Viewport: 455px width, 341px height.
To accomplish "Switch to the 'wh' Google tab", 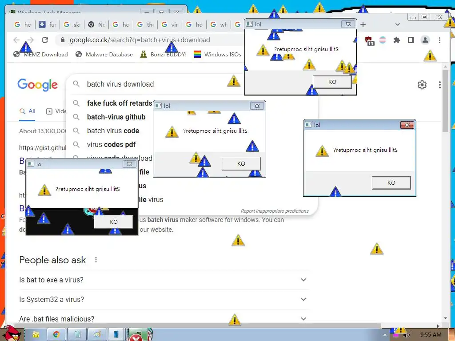I will [x=219, y=25].
